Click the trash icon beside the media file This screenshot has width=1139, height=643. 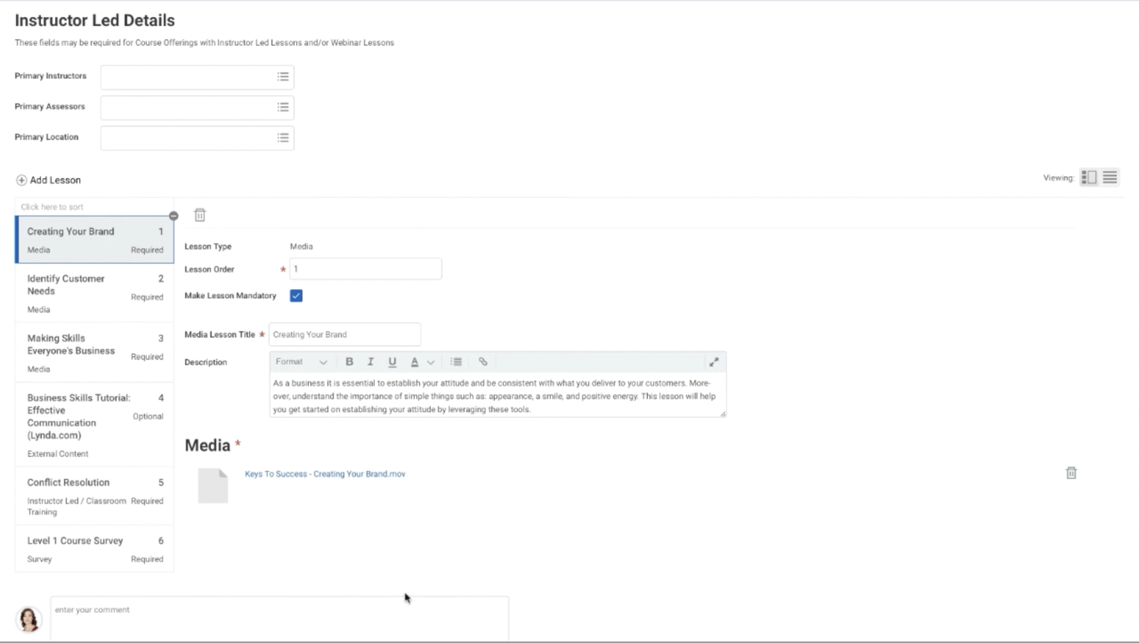point(1071,473)
